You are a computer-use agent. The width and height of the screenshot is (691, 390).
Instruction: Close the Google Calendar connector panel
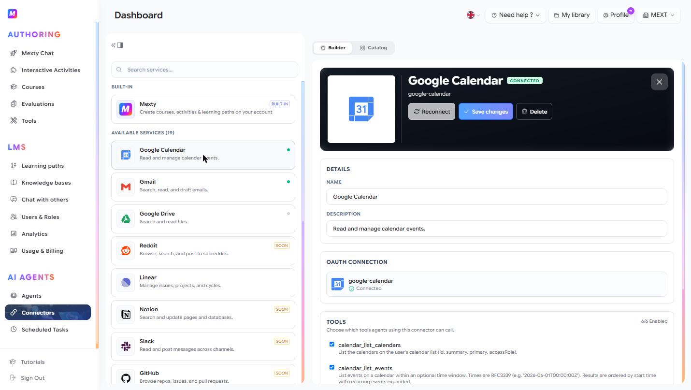click(x=659, y=82)
